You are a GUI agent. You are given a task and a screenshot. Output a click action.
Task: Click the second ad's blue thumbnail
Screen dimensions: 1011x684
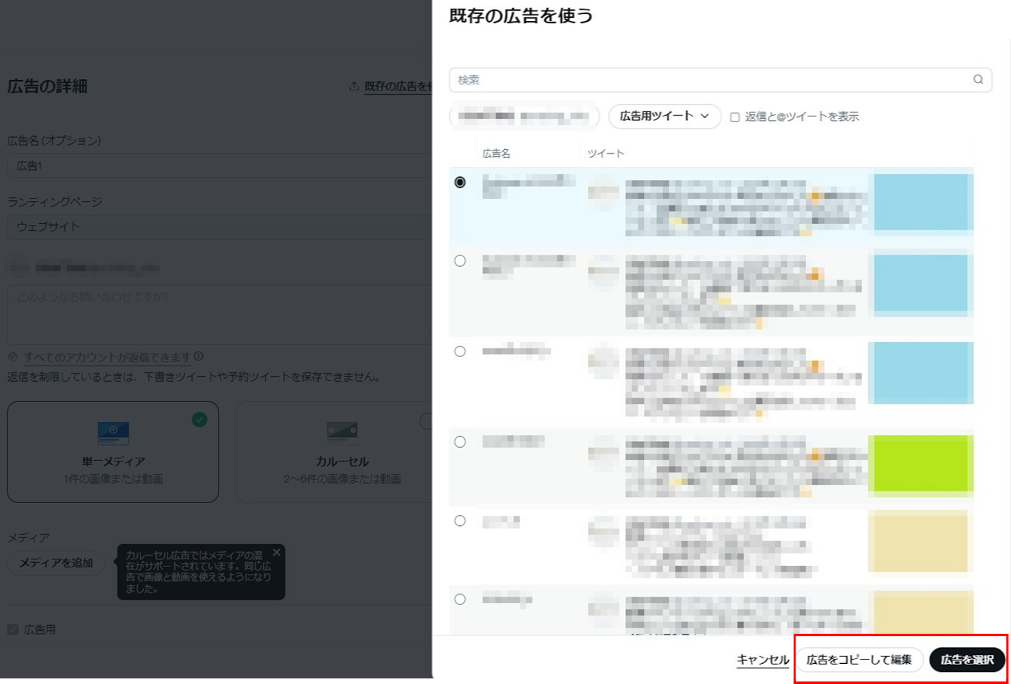[x=921, y=283]
